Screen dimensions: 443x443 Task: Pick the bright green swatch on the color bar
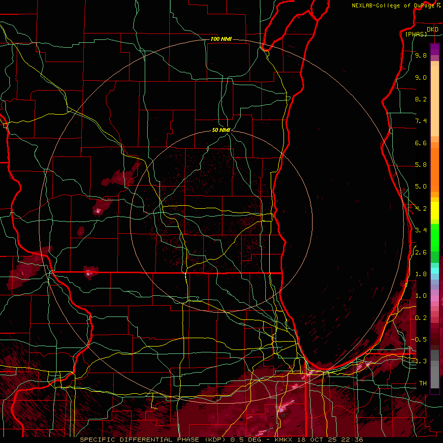point(435,237)
